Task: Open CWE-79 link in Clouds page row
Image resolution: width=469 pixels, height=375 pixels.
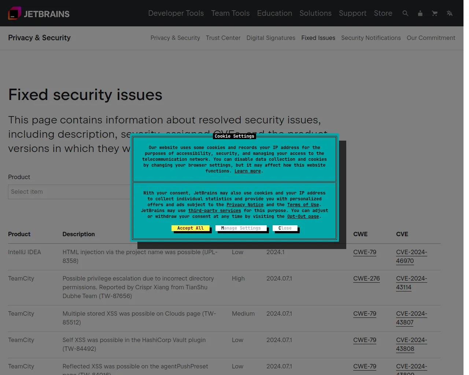Action: pyautogui.click(x=365, y=313)
